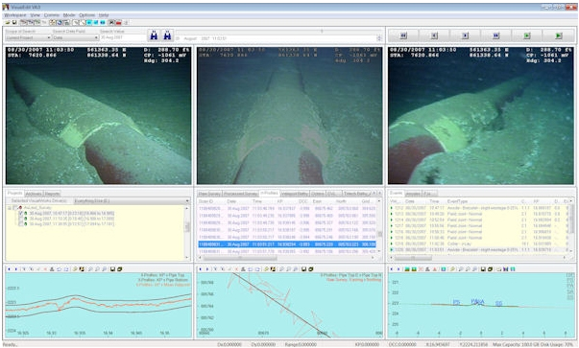Open the Scope of Search dropdown
Viewport: 579px width, 348px height.
[x=28, y=37]
